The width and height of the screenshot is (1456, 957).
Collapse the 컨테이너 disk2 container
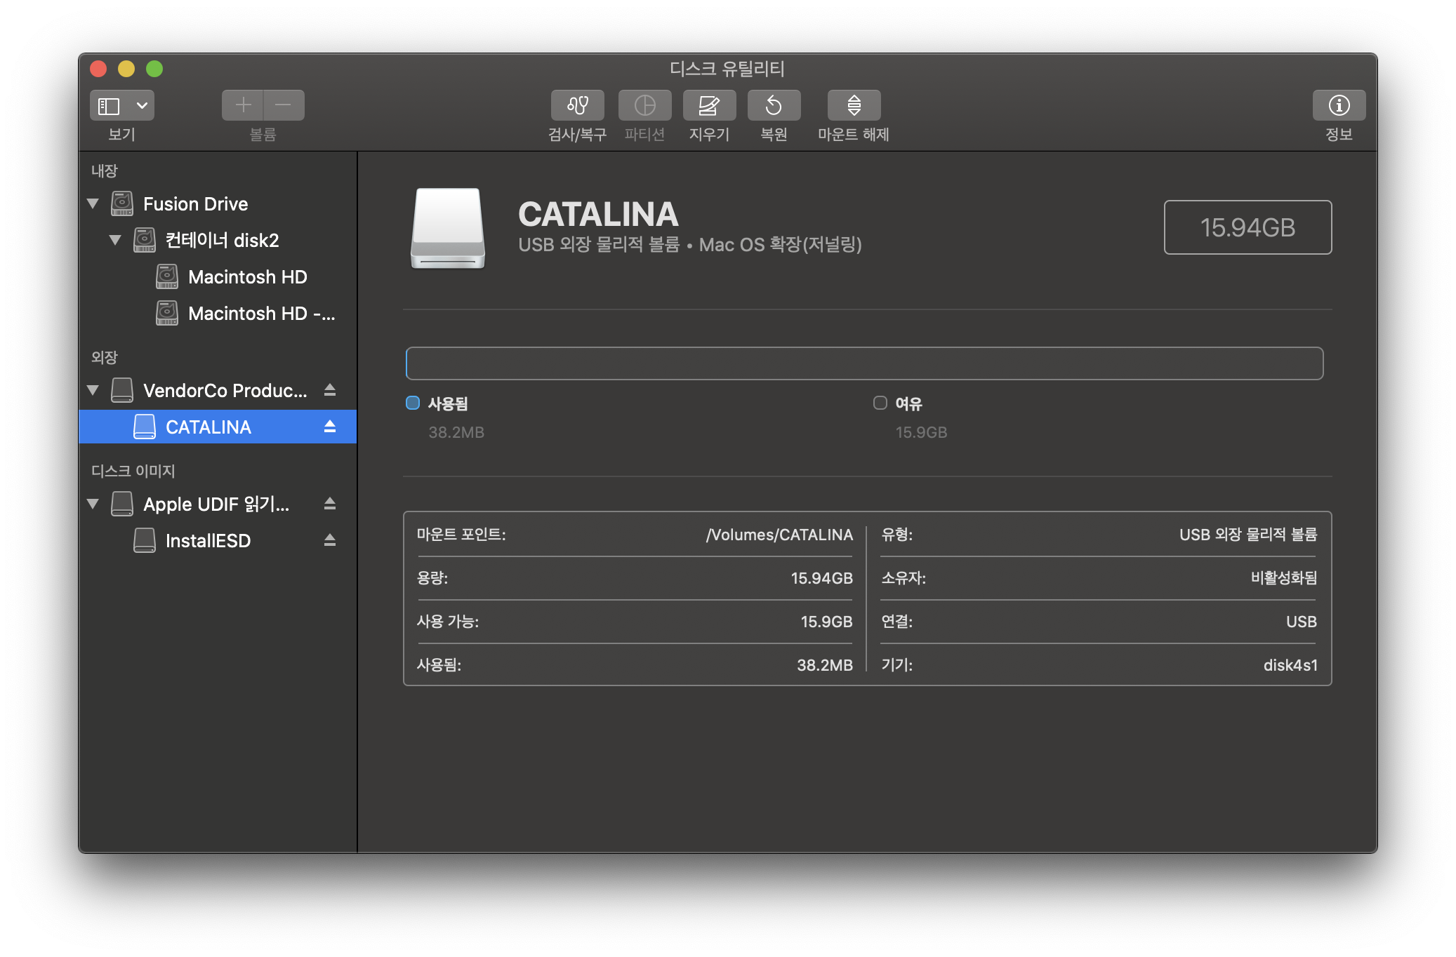[115, 240]
